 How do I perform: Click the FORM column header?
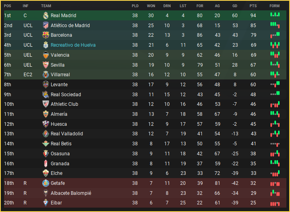(x=274, y=6)
